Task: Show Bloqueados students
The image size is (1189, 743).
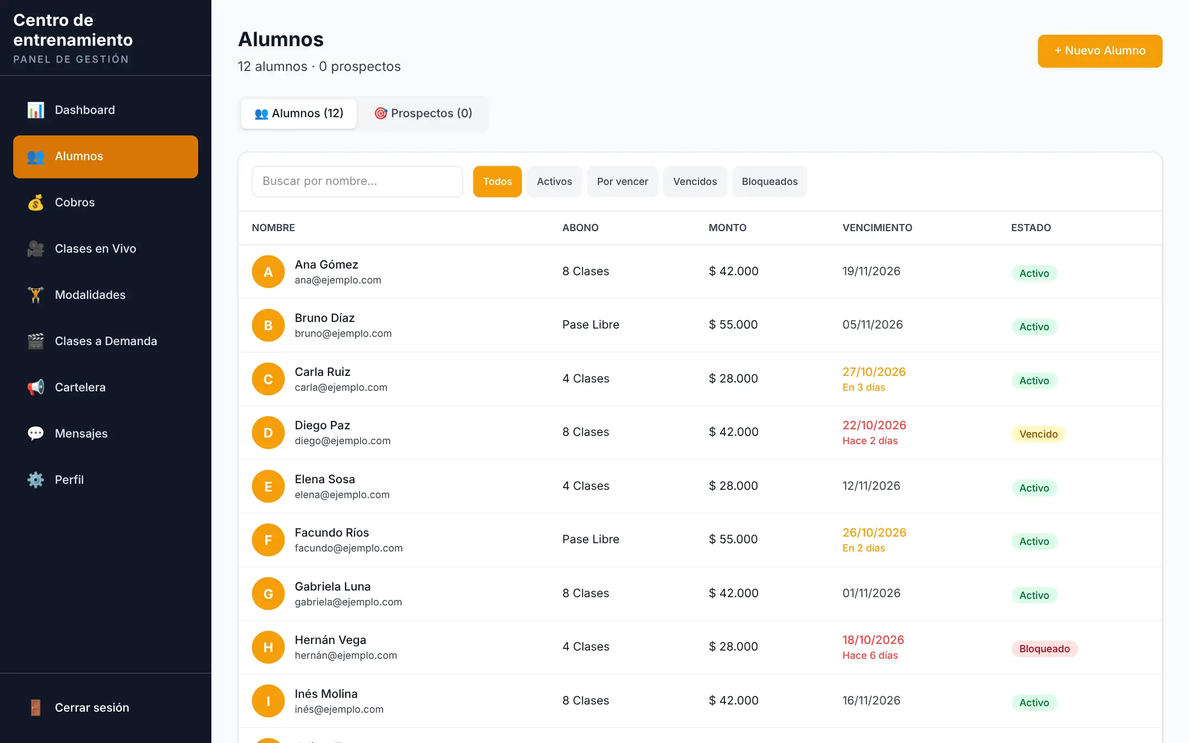Action: click(x=770, y=182)
